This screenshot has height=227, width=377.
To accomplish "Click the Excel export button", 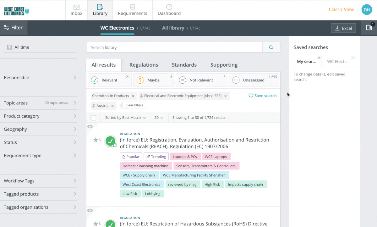I will tap(343, 28).
